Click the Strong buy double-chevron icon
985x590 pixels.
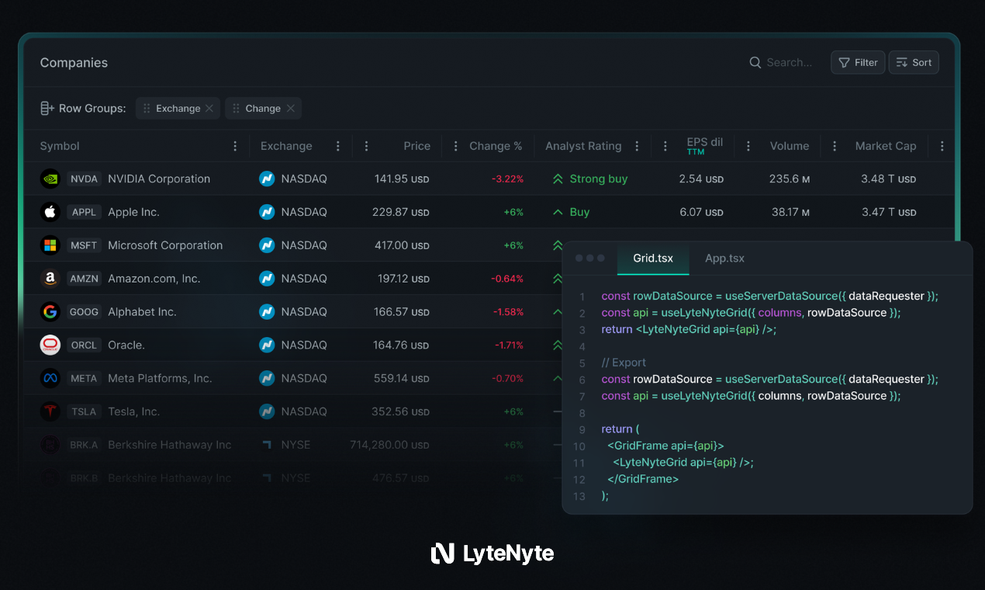(557, 179)
